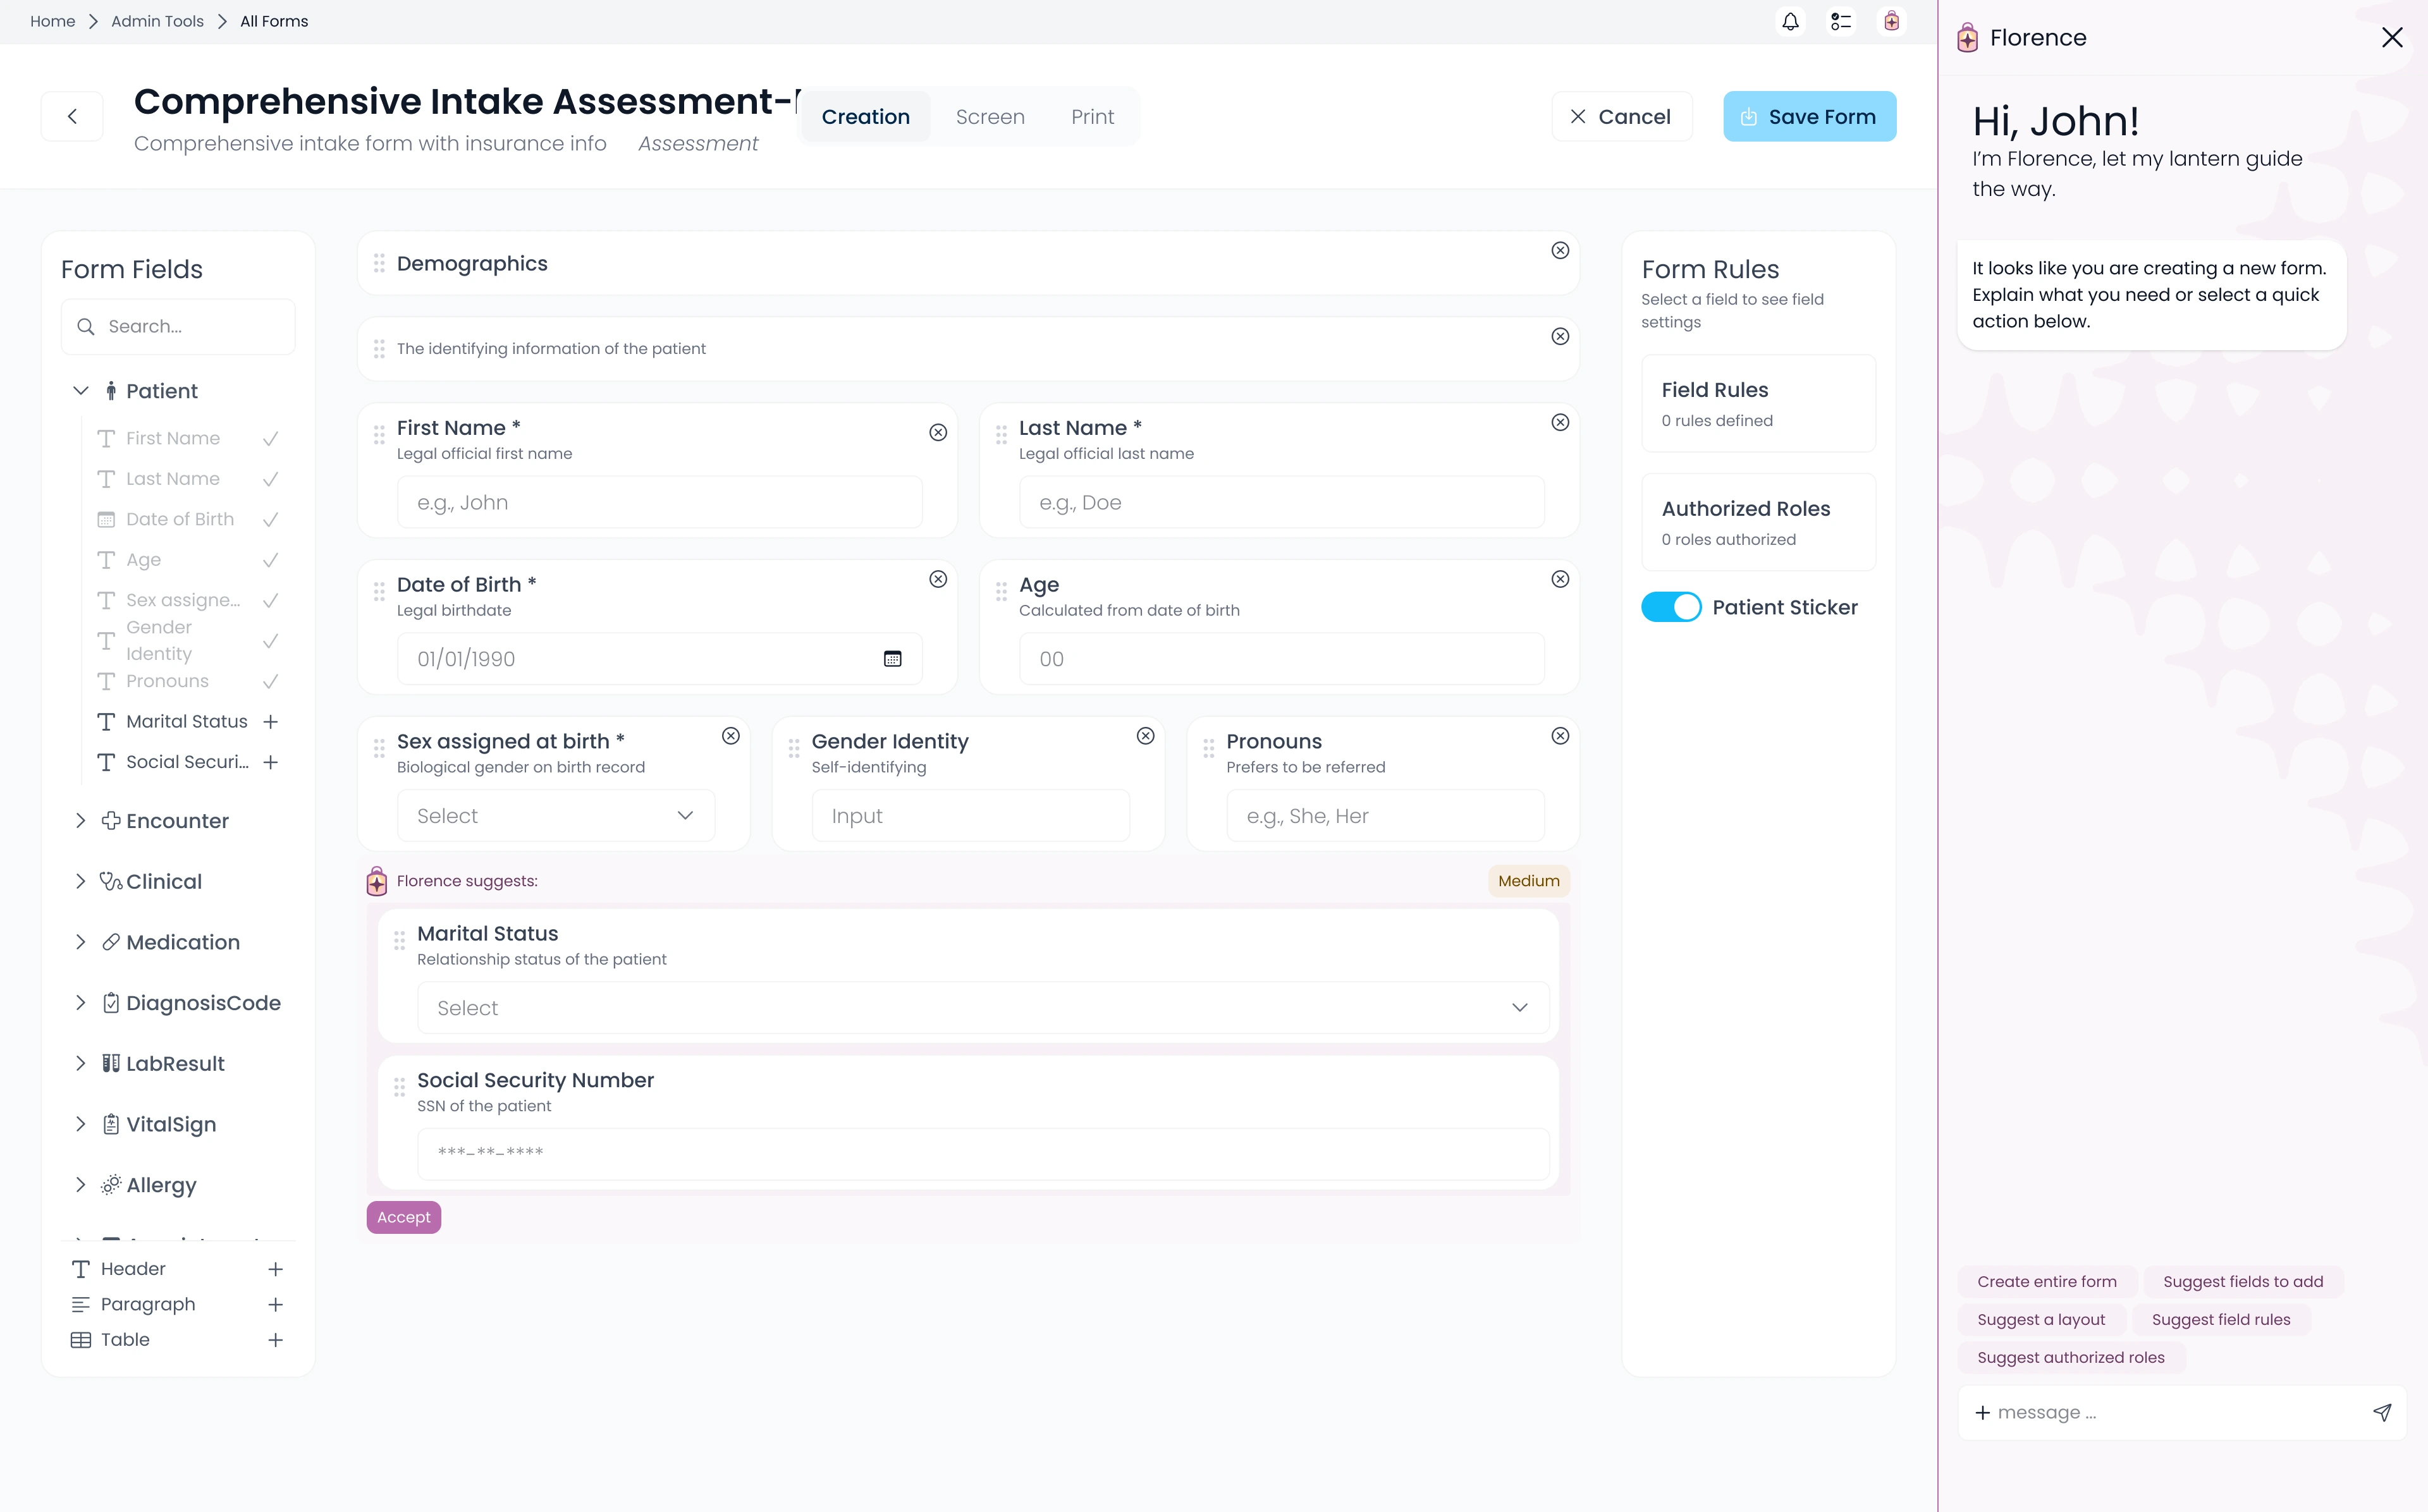The height and width of the screenshot is (1512, 2428).
Task: Go back using the left arrow button
Action: (x=72, y=116)
